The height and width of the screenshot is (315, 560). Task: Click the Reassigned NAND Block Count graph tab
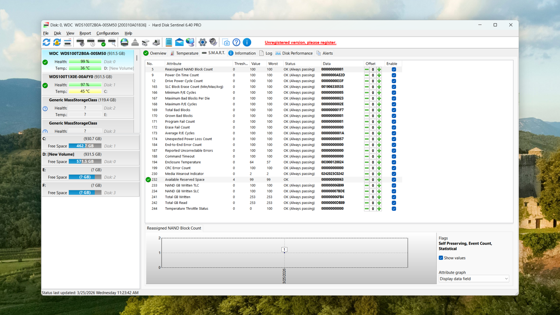point(174,228)
